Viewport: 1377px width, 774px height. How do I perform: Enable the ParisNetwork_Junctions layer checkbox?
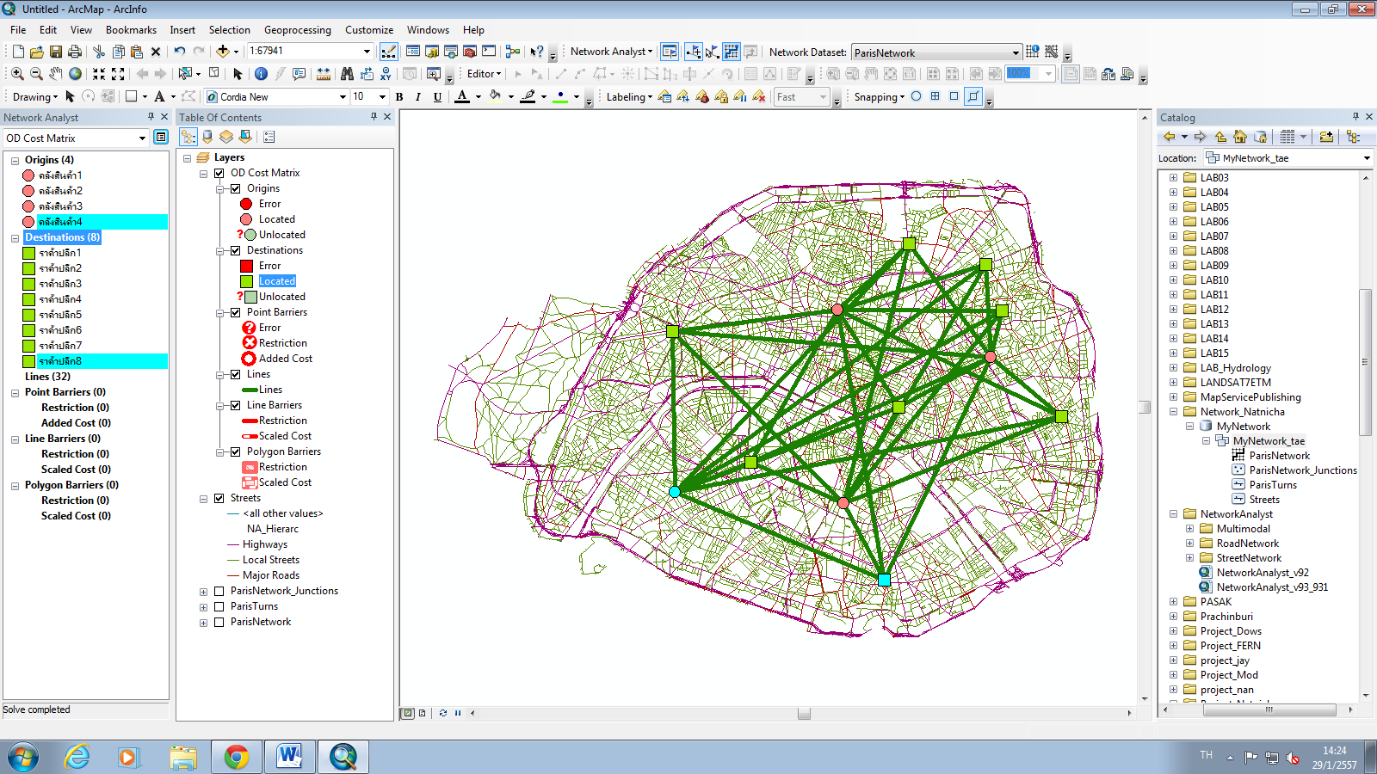(x=219, y=591)
